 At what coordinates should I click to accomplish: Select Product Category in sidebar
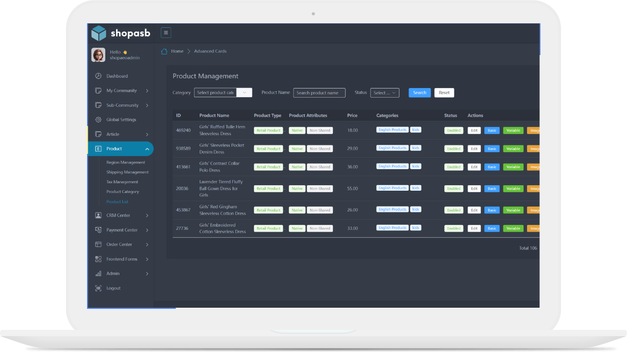(122, 191)
